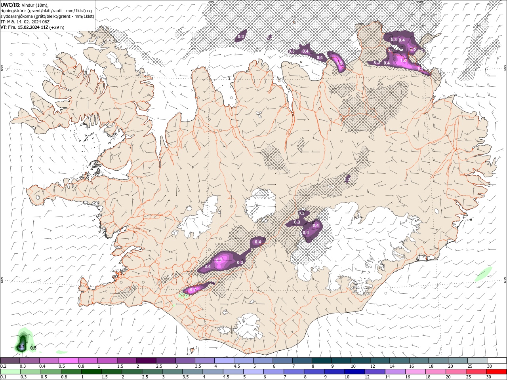Pick the darkest purple swatch labeled 2 in upper legend row

point(146,361)
